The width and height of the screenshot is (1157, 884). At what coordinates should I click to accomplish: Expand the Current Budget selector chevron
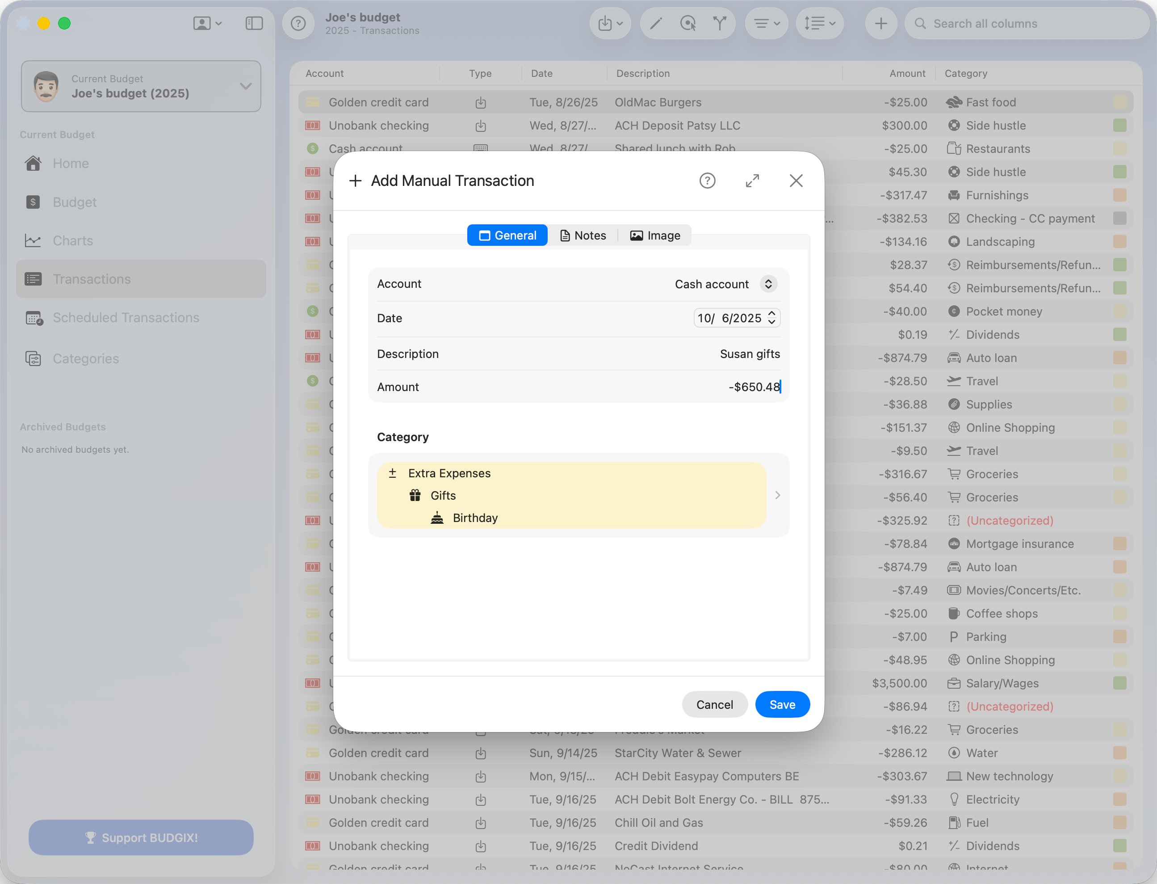tap(245, 86)
